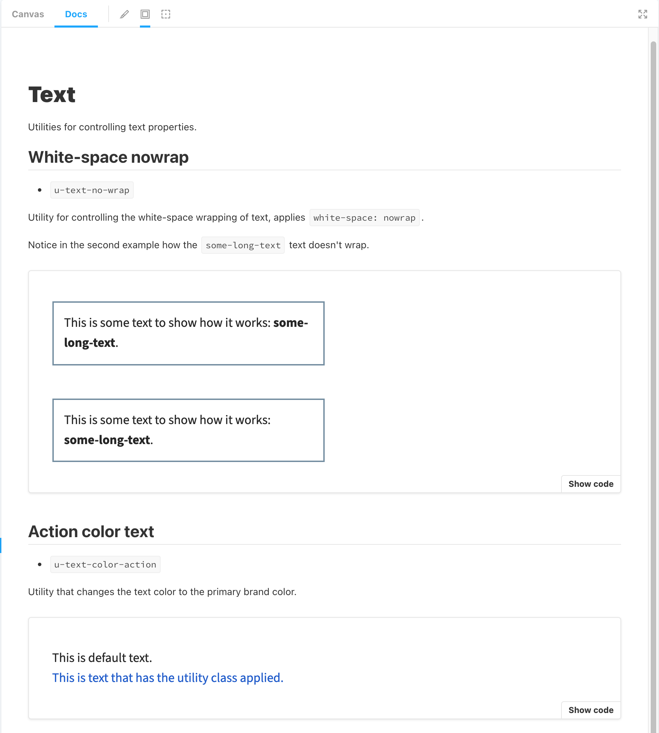Viewport: 659px width, 733px height.
Task: Click the 'Action color text' heading
Action: tap(91, 532)
